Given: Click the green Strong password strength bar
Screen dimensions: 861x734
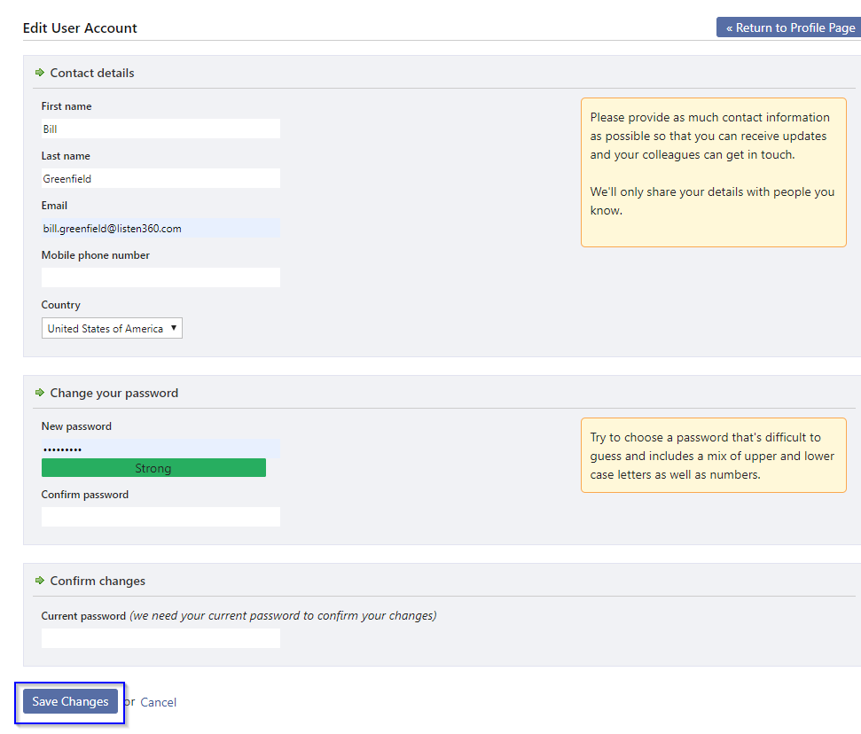Looking at the screenshot, I should pos(153,468).
